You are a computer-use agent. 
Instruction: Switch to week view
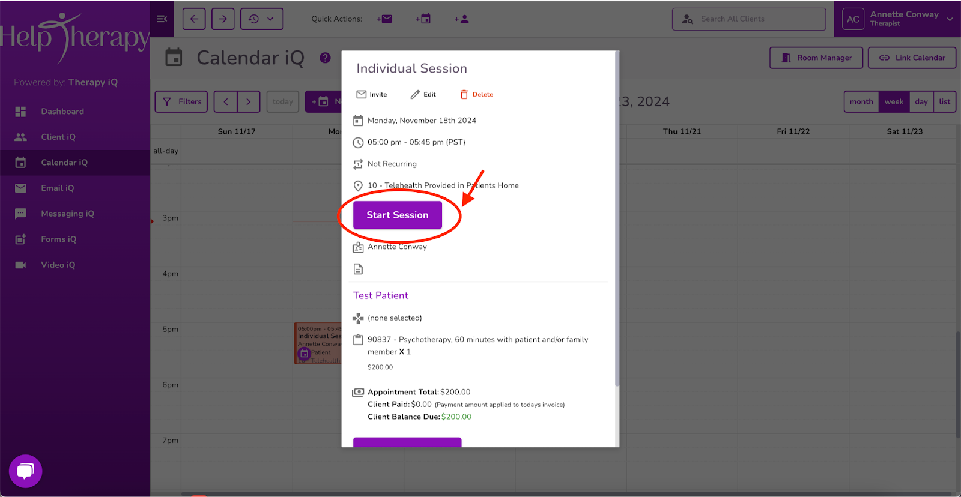pyautogui.click(x=894, y=101)
